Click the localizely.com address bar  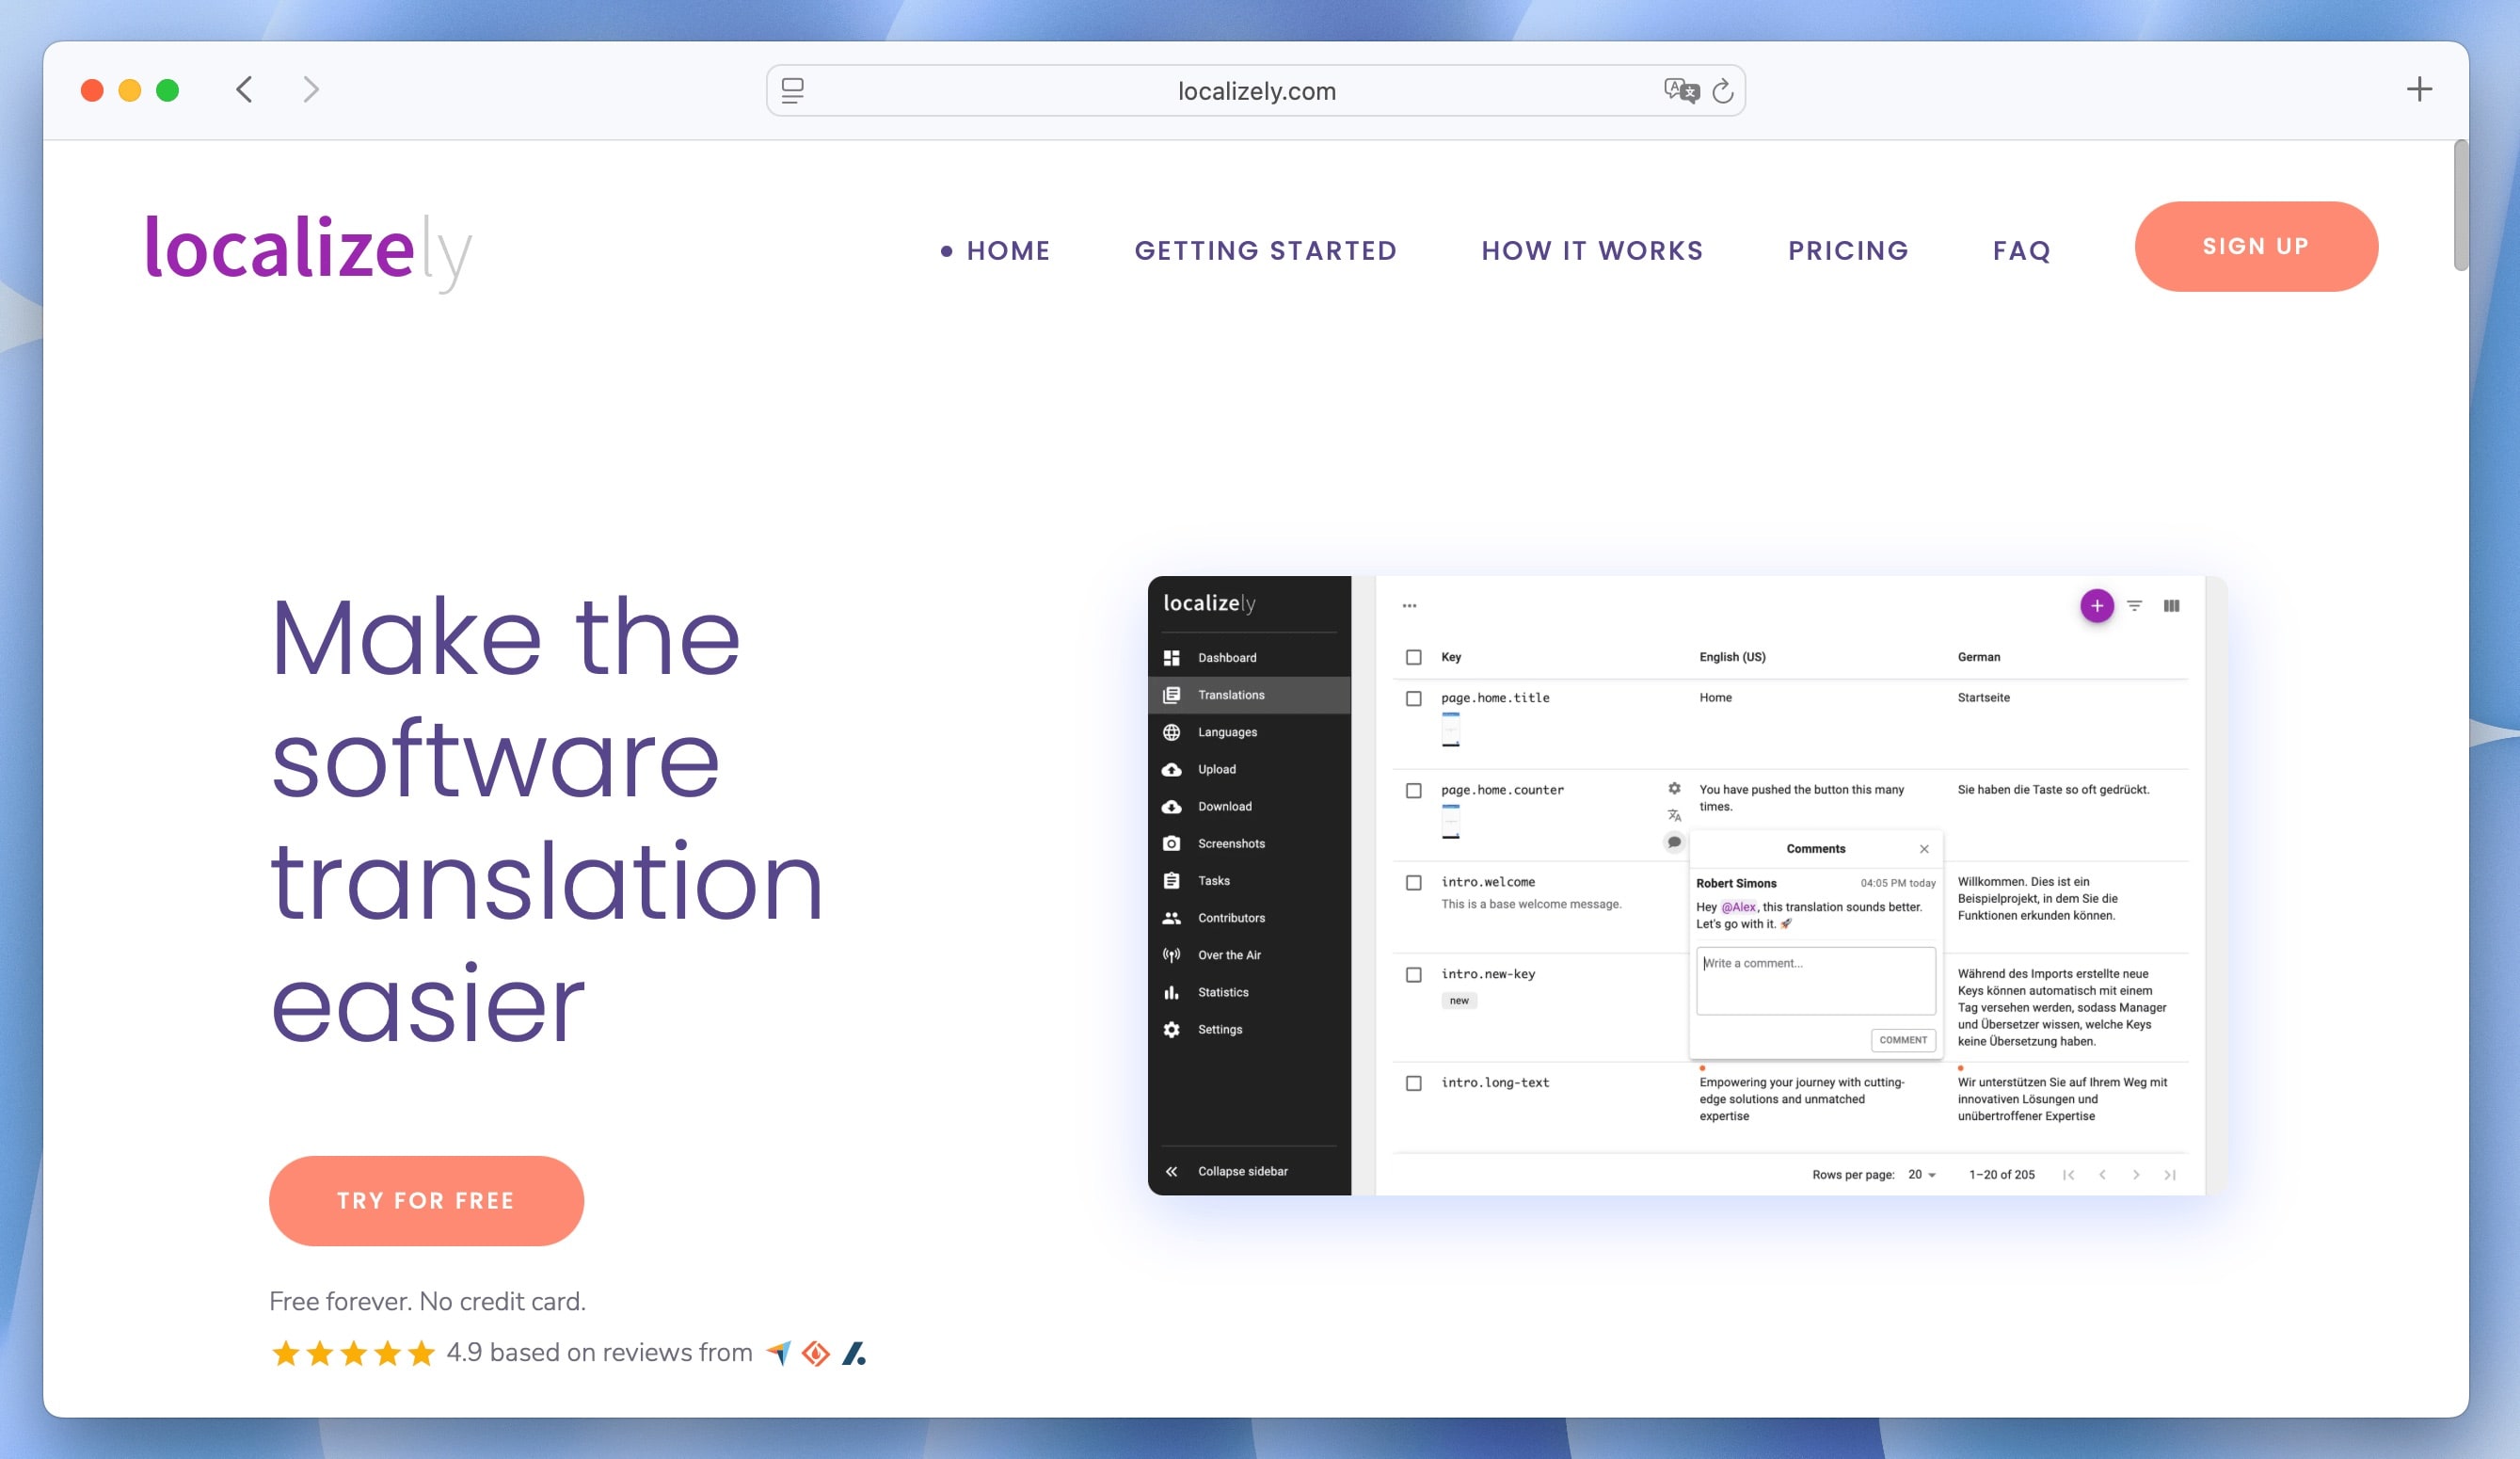tap(1255, 90)
